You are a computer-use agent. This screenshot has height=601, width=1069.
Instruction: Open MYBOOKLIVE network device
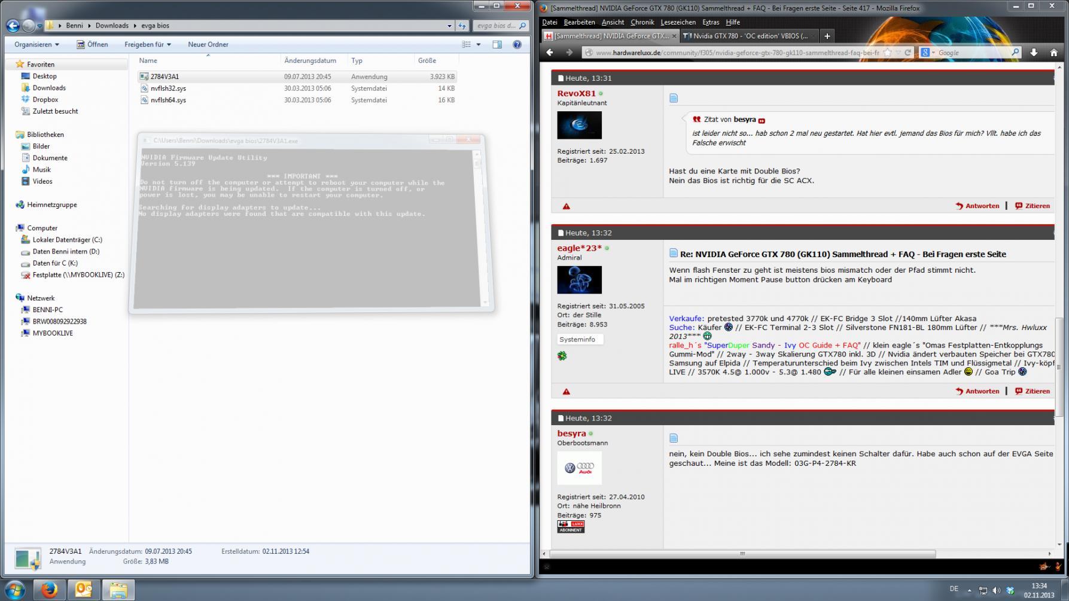[53, 333]
